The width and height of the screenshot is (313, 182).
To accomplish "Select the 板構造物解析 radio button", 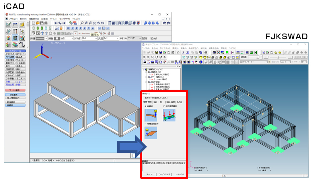I will 146,124.
